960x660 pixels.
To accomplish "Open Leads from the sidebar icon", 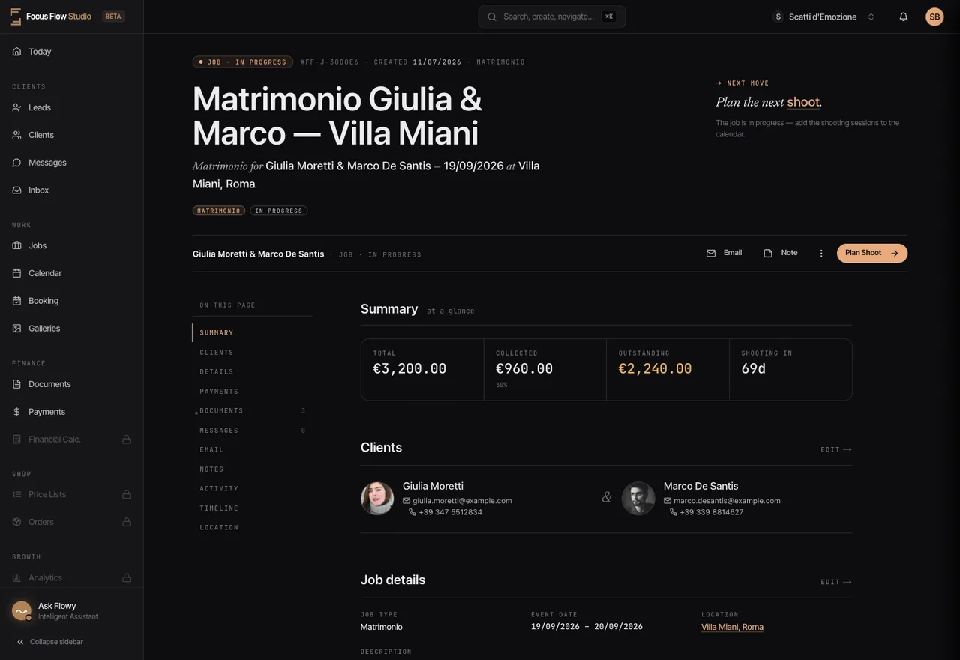I will [16, 107].
